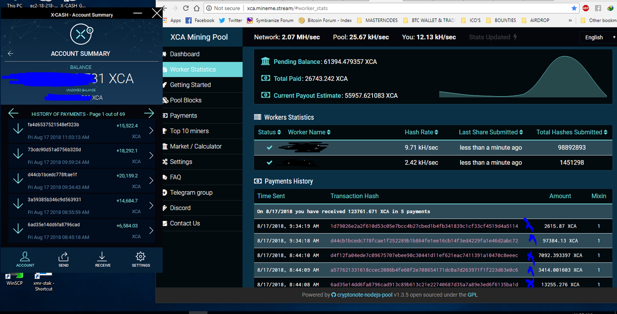Image resolution: width=617 pixels, height=314 pixels.
Task: Click the X-CASH logo icon
Action: pos(81,34)
